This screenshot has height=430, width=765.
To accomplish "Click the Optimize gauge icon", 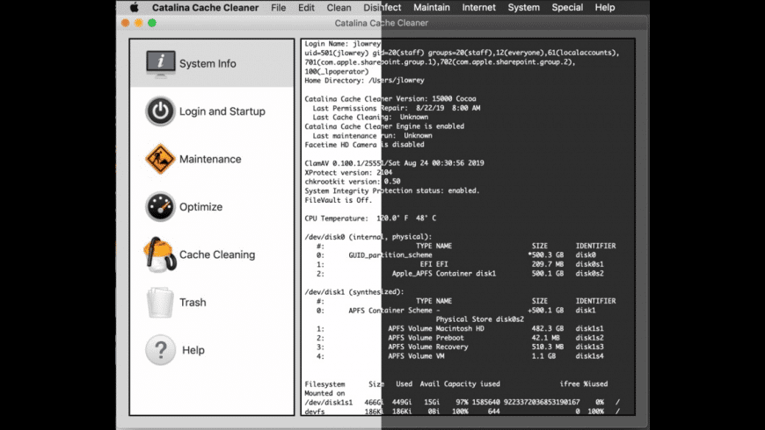I will (160, 206).
